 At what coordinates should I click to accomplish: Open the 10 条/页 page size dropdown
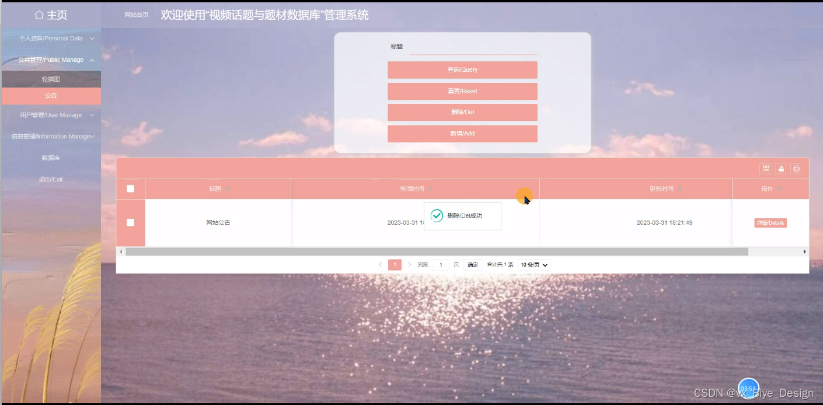tap(534, 265)
